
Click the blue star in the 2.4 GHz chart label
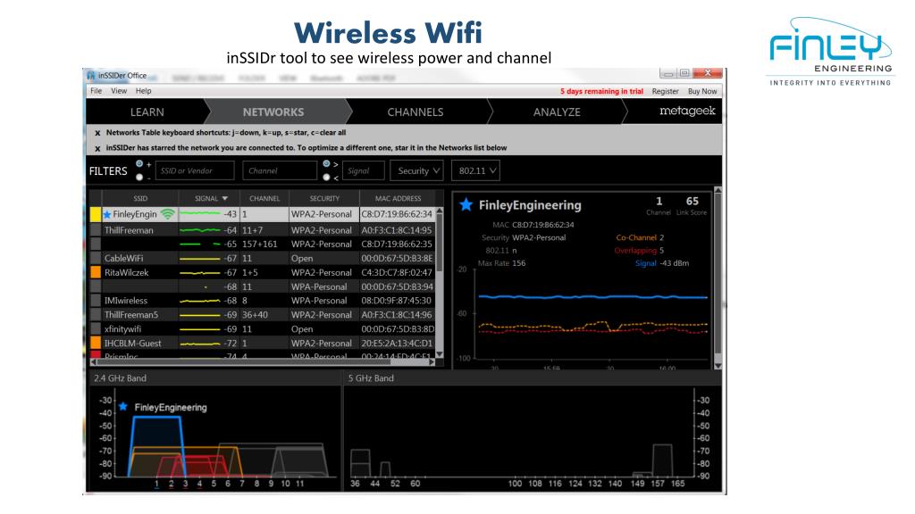click(123, 407)
